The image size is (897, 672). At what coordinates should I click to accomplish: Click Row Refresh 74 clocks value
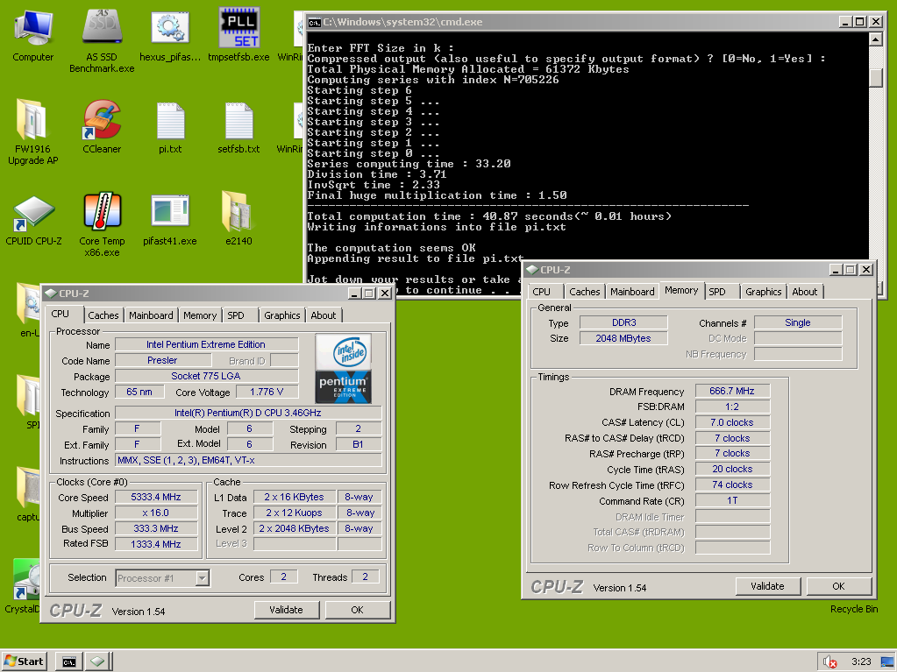pyautogui.click(x=732, y=485)
